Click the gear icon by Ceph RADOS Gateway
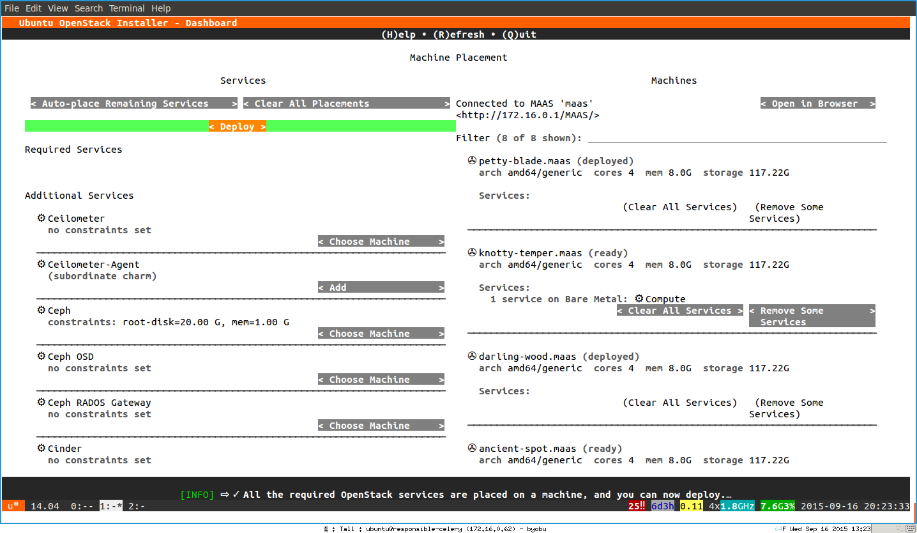This screenshot has height=533, width=917. coord(42,403)
